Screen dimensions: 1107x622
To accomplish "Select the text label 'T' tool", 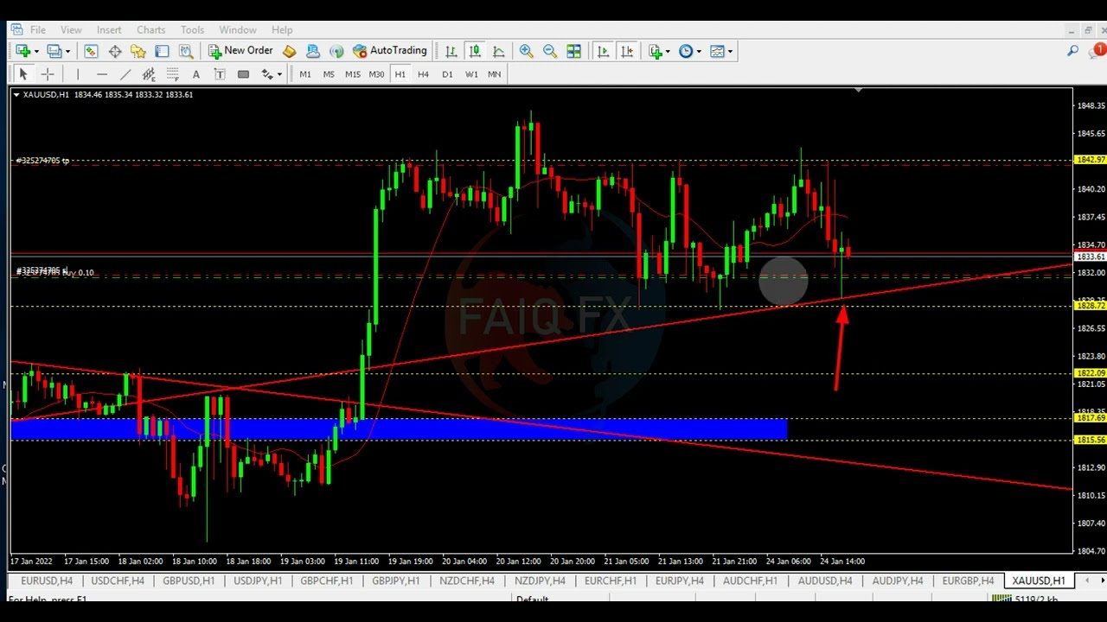I will 219,74.
